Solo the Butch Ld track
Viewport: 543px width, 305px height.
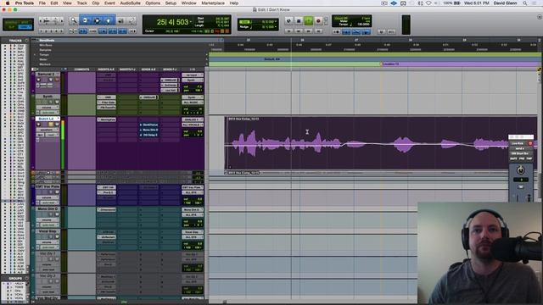(51, 125)
